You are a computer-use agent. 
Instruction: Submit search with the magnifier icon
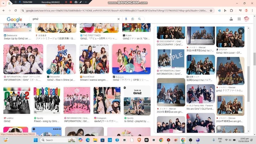(139, 19)
